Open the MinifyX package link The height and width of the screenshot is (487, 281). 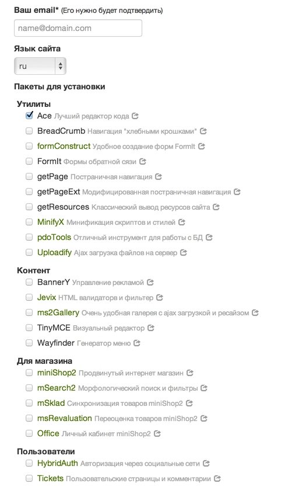[x=51, y=222]
